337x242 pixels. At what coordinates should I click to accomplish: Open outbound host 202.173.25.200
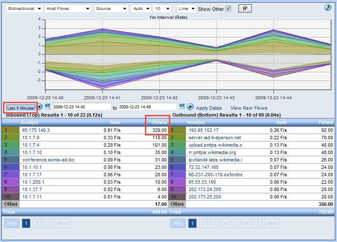[x=205, y=197]
